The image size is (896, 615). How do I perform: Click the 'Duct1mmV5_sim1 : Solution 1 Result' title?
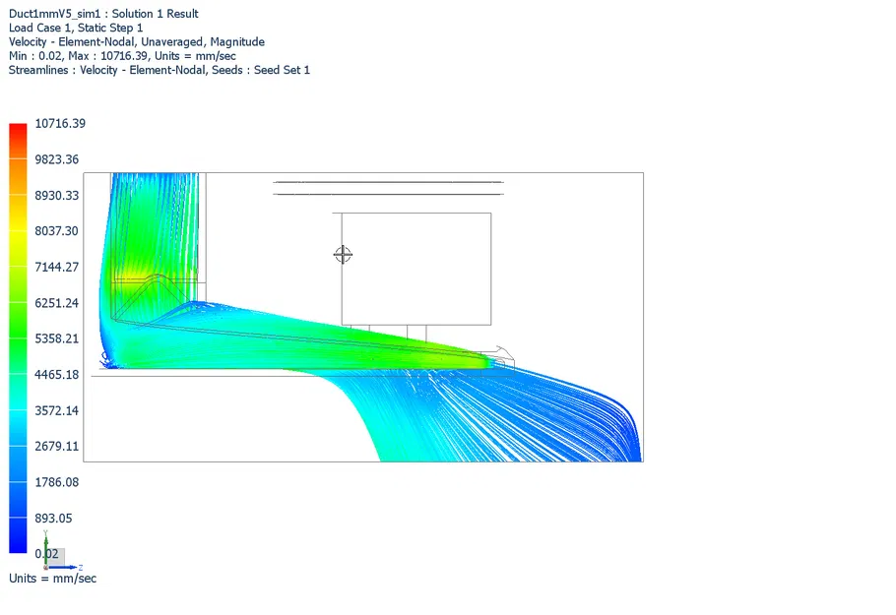[103, 14]
